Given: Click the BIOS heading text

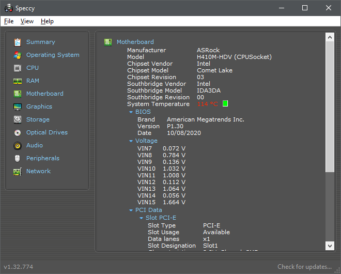Looking at the screenshot, I should point(143,112).
